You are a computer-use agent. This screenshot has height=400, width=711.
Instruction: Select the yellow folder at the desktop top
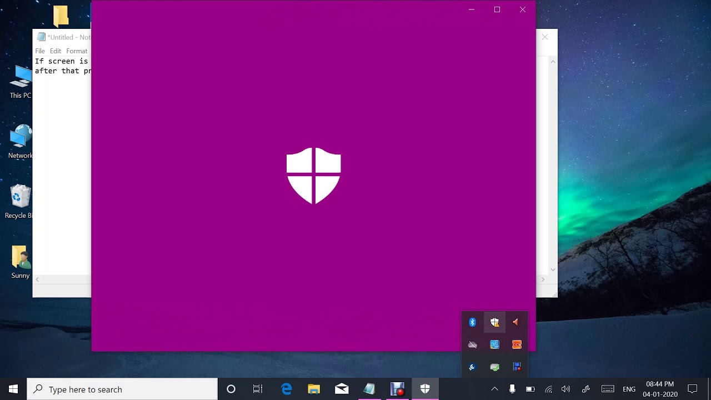pyautogui.click(x=61, y=16)
